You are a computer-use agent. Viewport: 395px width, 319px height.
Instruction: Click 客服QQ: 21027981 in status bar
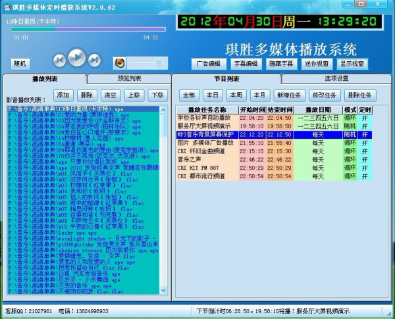28,311
